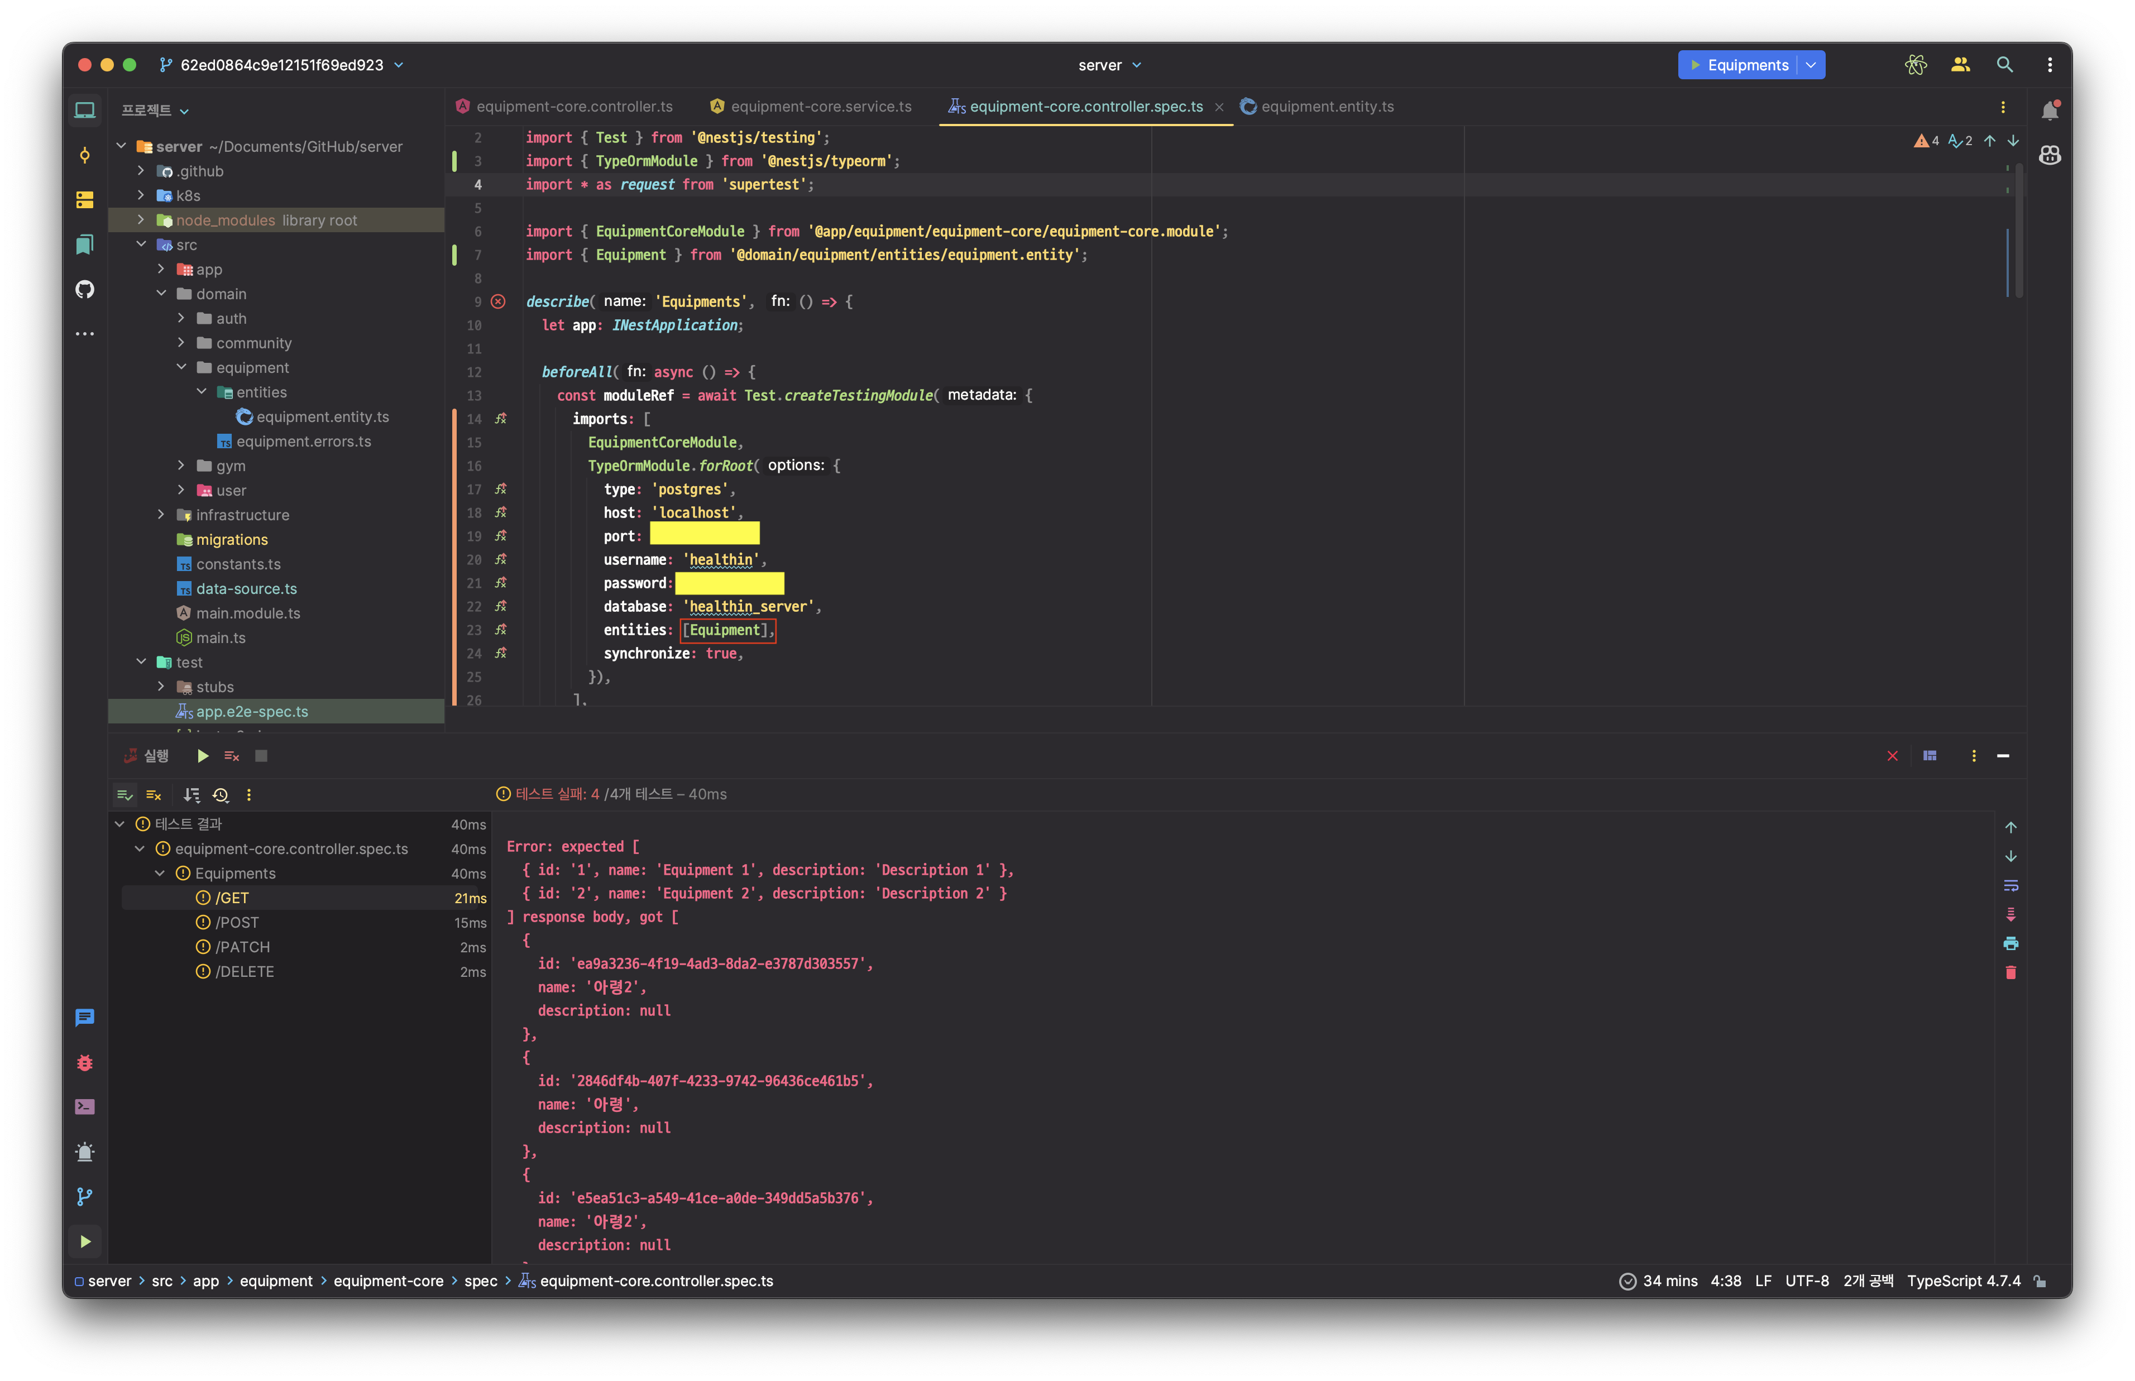Viewport: 2135px width, 1381px height.
Task: Toggle file read-only lock in status bar
Action: (x=2041, y=1282)
